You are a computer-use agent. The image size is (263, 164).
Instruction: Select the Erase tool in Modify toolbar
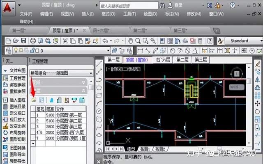tap(258, 64)
